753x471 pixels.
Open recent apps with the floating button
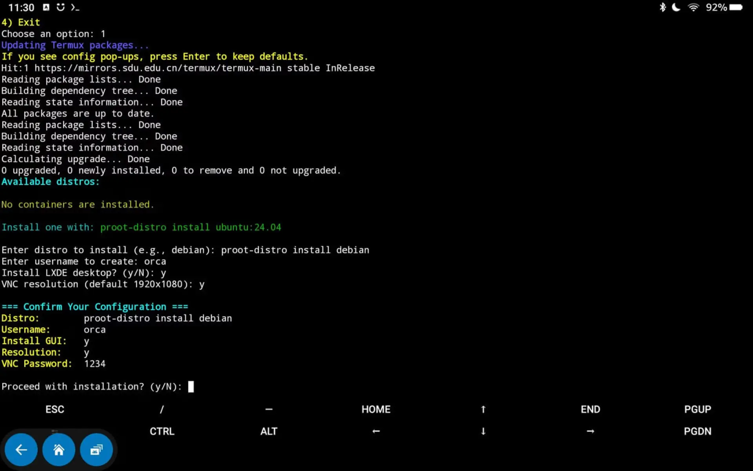(96, 449)
